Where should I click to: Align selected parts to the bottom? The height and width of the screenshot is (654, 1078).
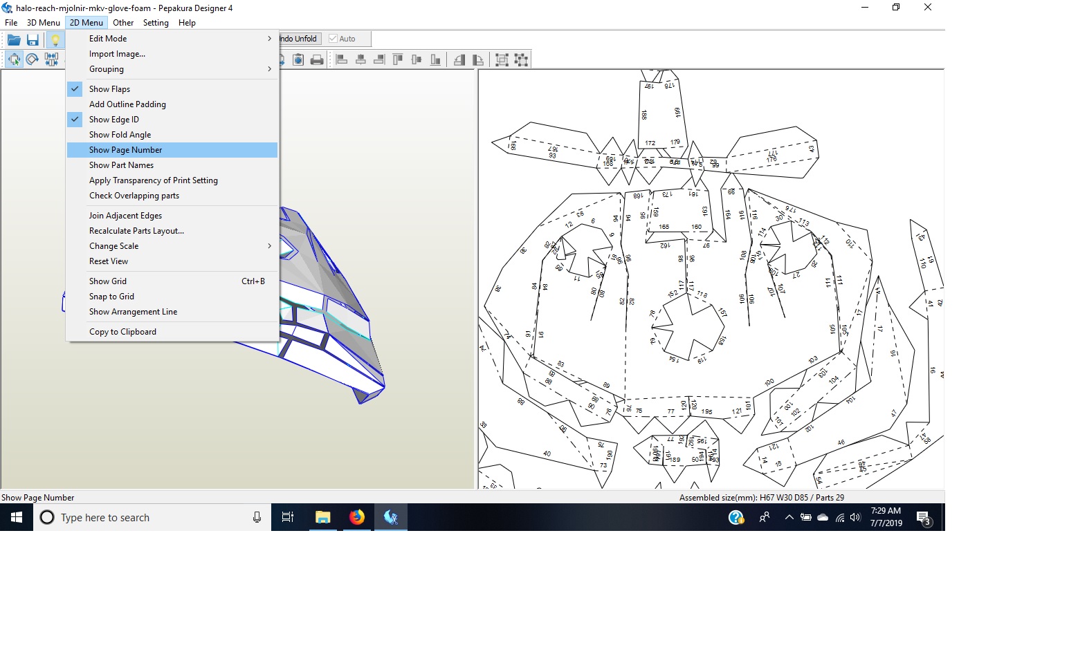coord(435,59)
